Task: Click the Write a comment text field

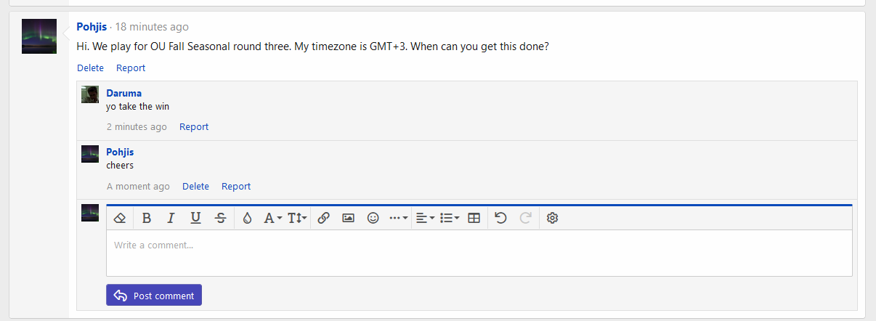Action: [x=479, y=253]
